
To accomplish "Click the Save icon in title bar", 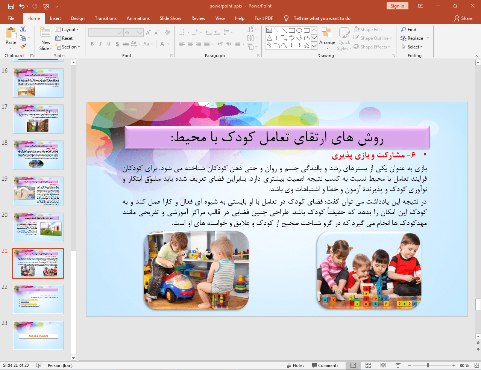I will (11, 6).
